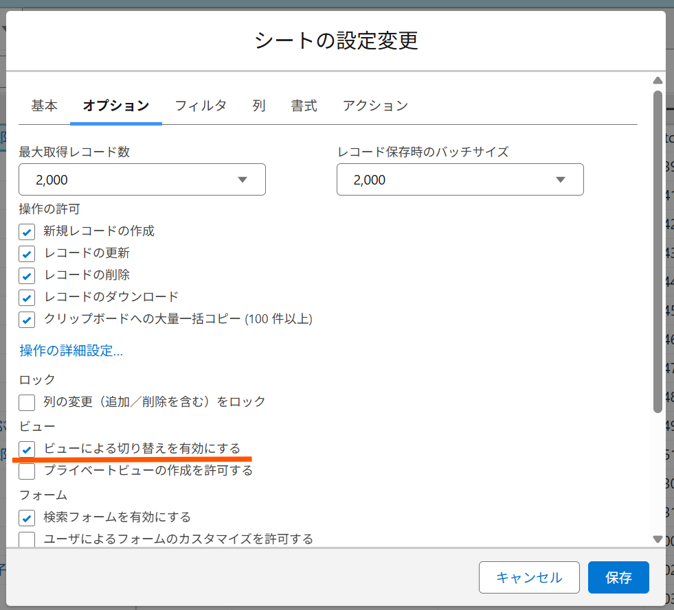The height and width of the screenshot is (610, 674).
Task: Enable 列の変更 lock checkbox
Action: tap(27, 402)
